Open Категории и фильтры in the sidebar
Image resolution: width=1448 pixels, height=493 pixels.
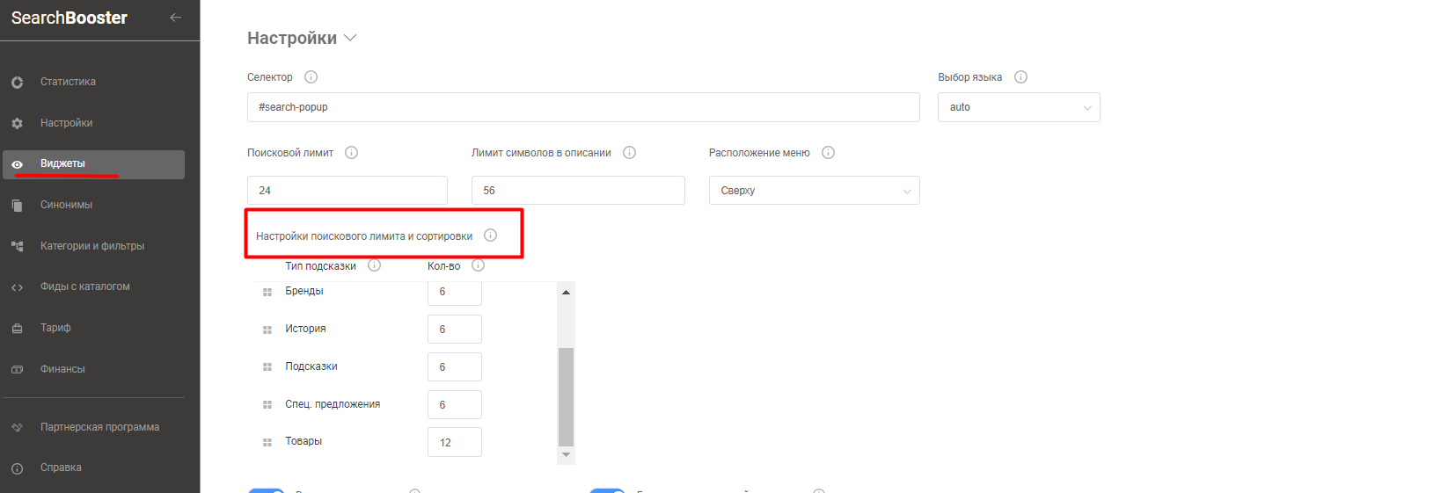[x=91, y=246]
